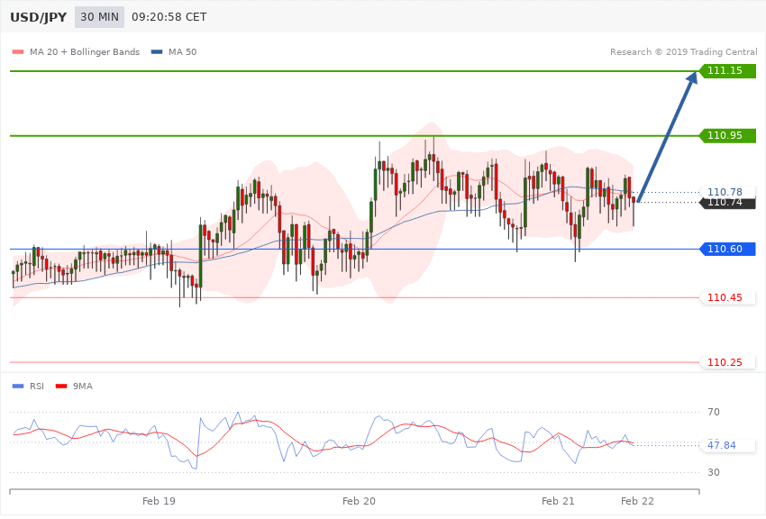
Task: Click the 110.74 current price tag
Action: tap(728, 203)
